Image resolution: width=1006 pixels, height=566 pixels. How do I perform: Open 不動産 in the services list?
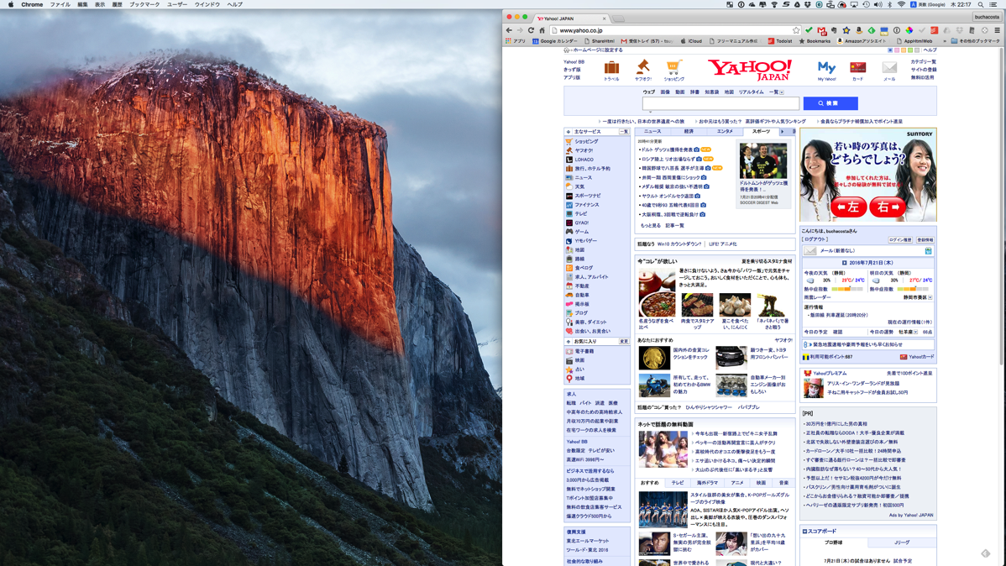point(582,286)
